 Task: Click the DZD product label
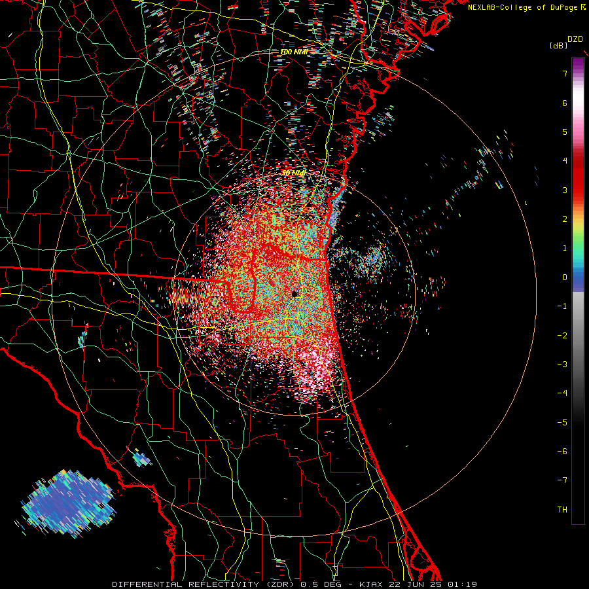(575, 39)
